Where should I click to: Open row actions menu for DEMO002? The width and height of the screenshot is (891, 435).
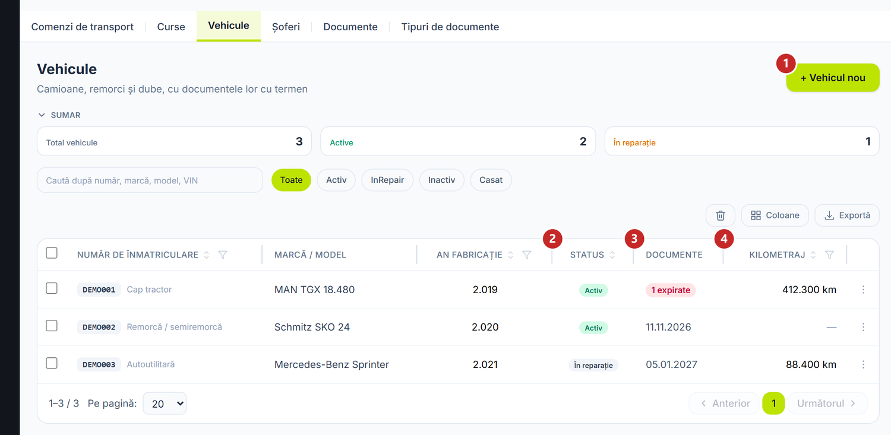pyautogui.click(x=863, y=327)
